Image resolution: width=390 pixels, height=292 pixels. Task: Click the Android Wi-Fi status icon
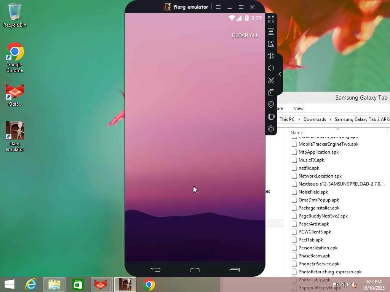tap(232, 18)
